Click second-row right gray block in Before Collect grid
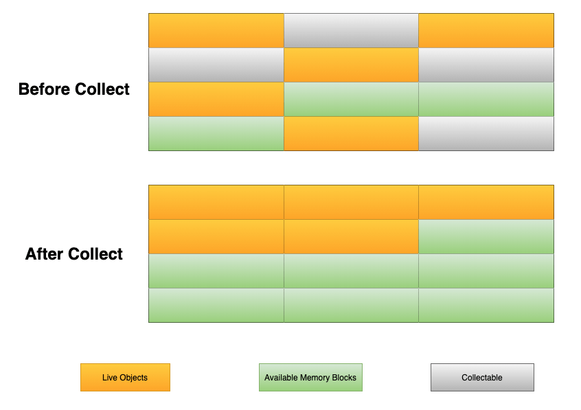Image resolution: width=581 pixels, height=410 pixels. pos(486,65)
